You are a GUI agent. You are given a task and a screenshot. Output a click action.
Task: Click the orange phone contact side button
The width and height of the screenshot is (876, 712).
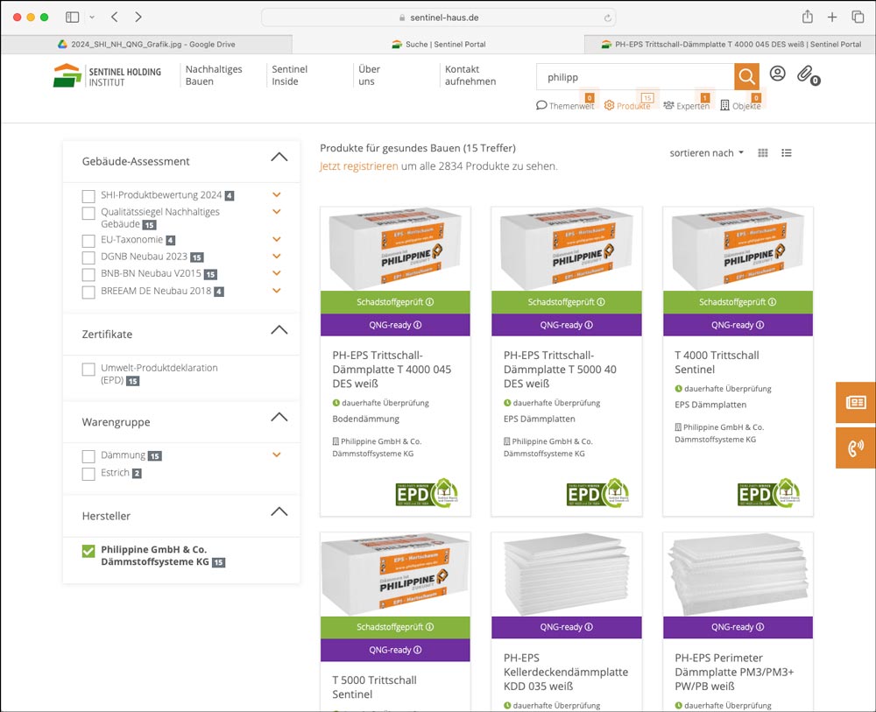pyautogui.click(x=855, y=448)
